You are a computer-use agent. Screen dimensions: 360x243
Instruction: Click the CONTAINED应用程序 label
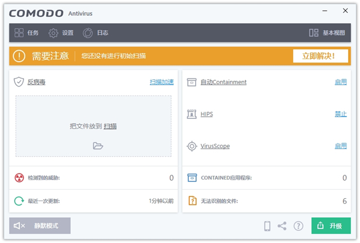(226, 178)
